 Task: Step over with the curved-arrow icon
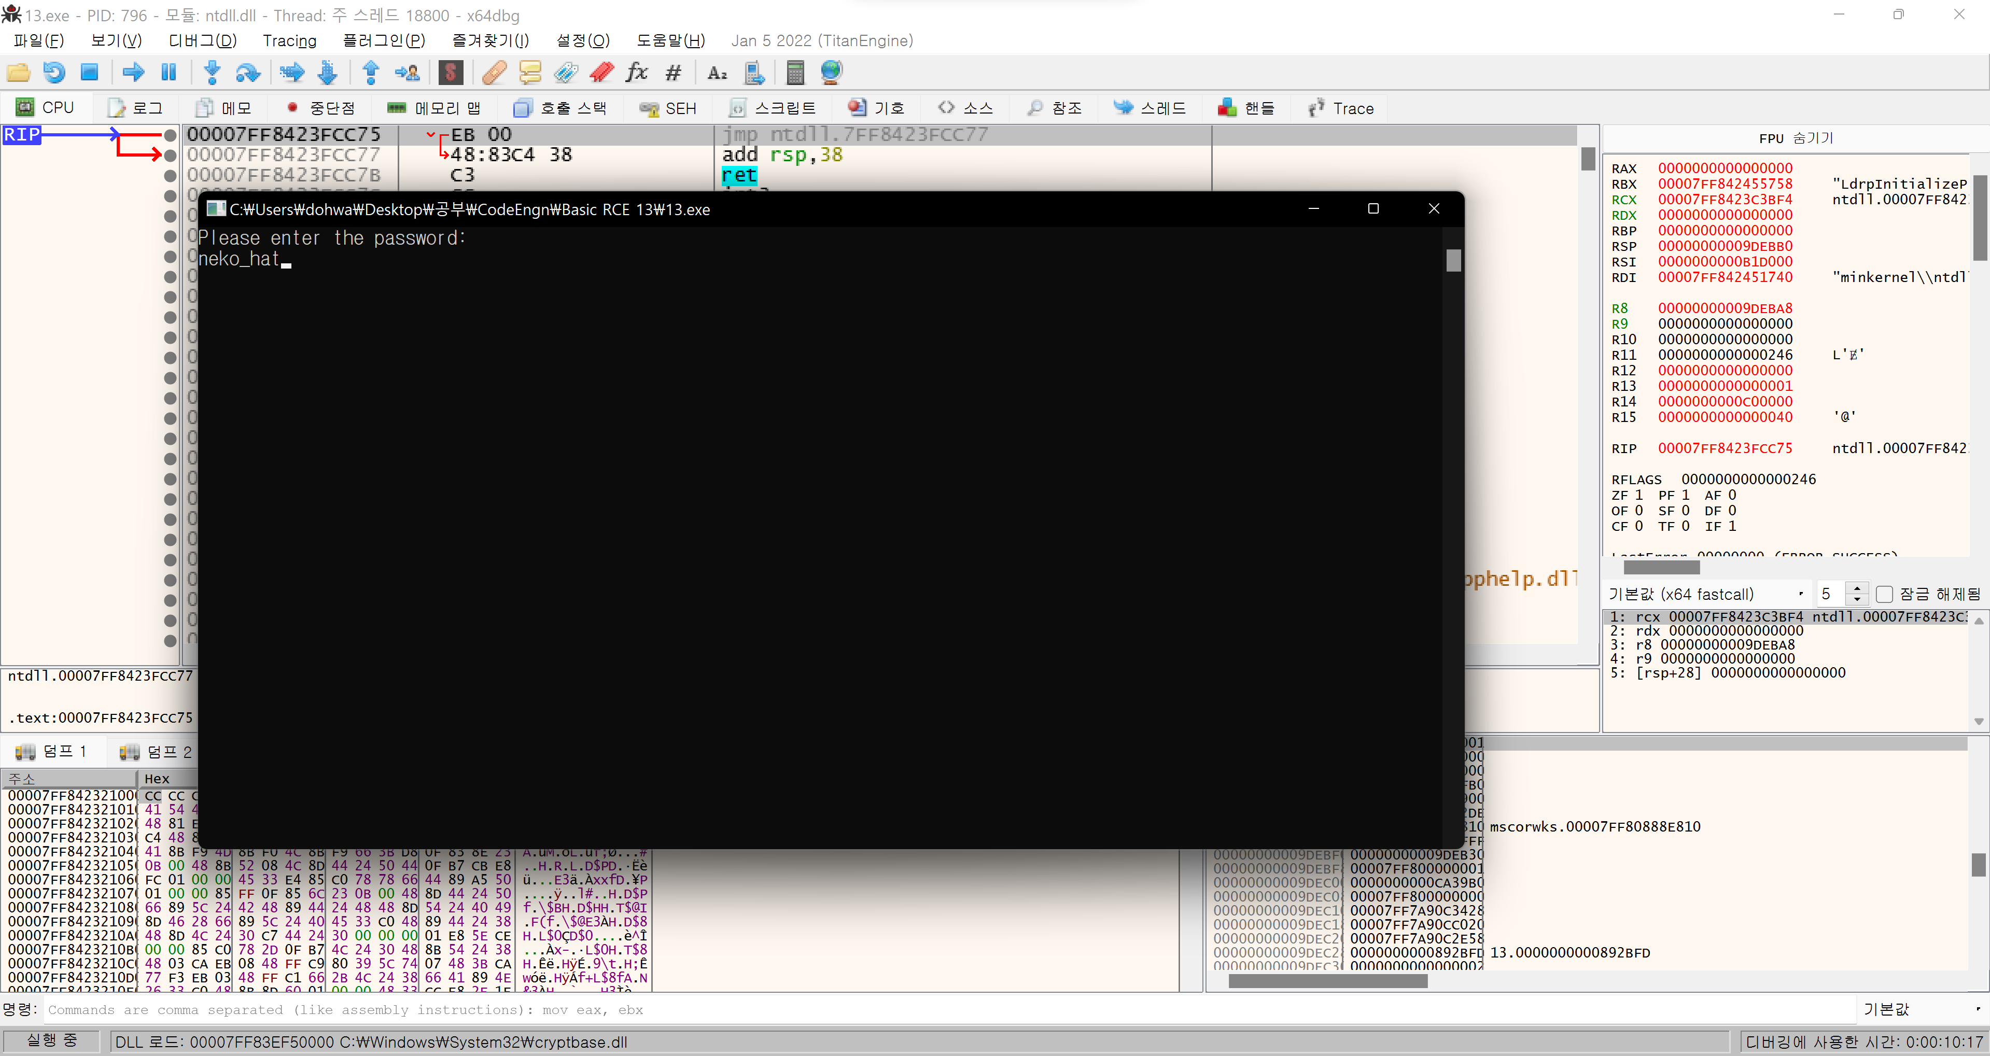pyautogui.click(x=247, y=73)
